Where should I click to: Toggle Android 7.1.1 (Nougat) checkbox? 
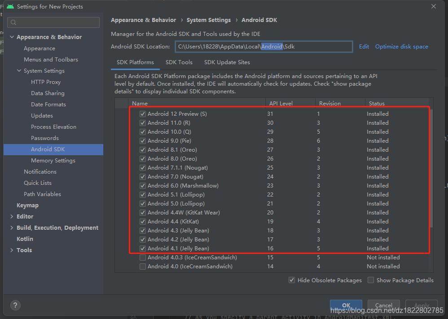(x=143, y=168)
